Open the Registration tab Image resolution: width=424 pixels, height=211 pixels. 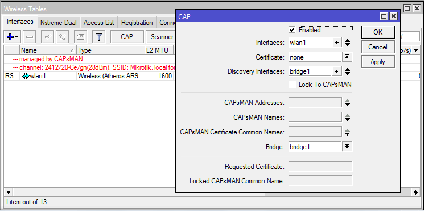point(137,23)
